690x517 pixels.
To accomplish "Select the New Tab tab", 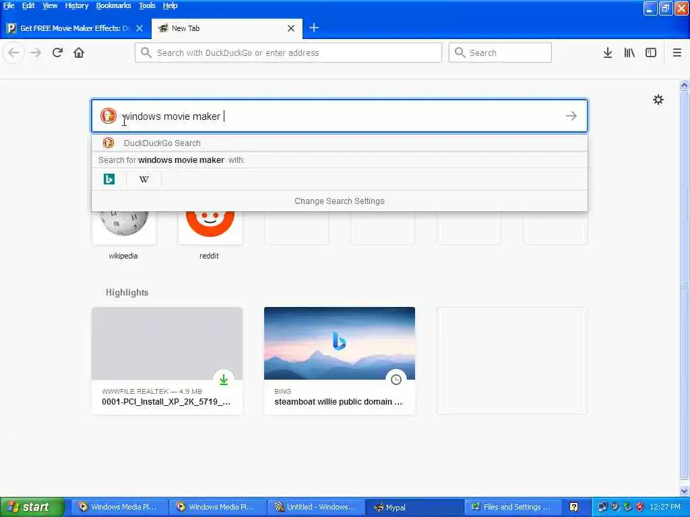I will (226, 28).
